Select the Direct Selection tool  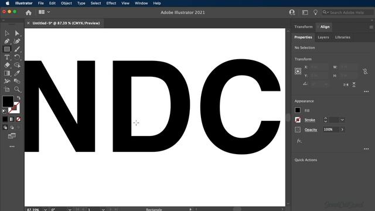tap(17, 33)
